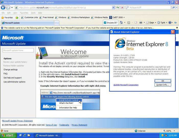The width and height of the screenshot is (179, 138).
Task: Click the Feeds RSS icon
Action: pos(129,22)
